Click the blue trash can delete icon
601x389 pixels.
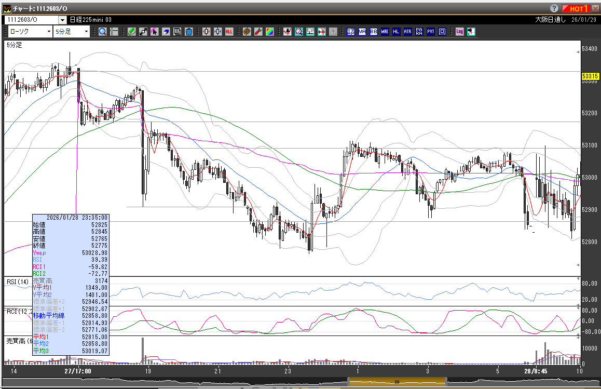click(189, 32)
